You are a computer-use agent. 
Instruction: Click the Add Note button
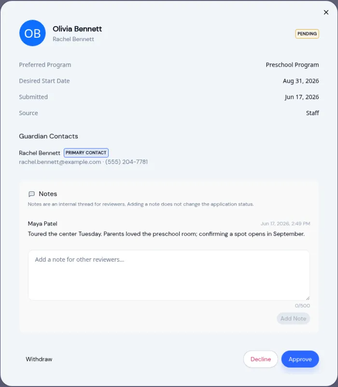point(293,318)
